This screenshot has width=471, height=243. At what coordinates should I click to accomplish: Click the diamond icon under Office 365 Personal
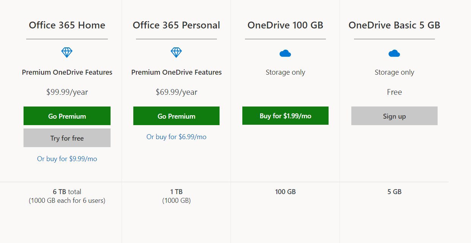[x=176, y=52]
